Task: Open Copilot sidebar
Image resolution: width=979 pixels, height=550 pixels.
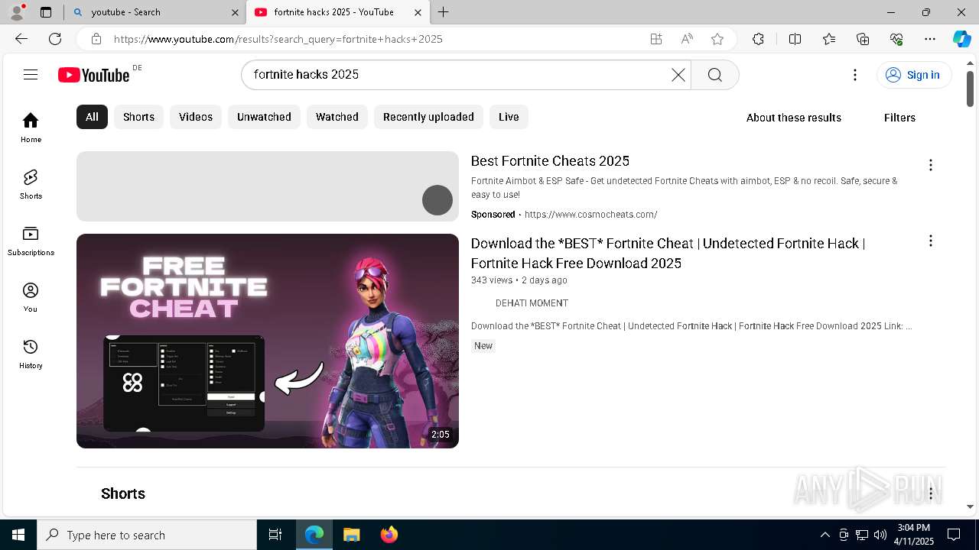Action: (961, 39)
